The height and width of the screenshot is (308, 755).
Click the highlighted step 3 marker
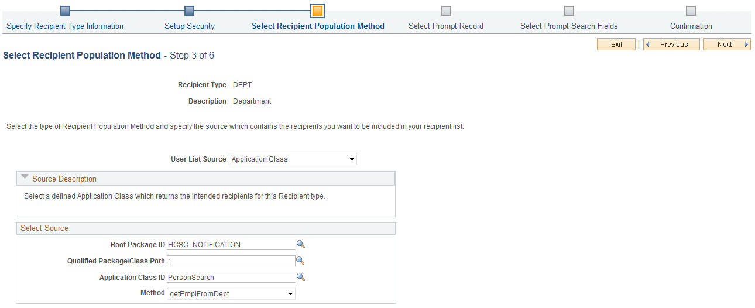click(x=317, y=11)
